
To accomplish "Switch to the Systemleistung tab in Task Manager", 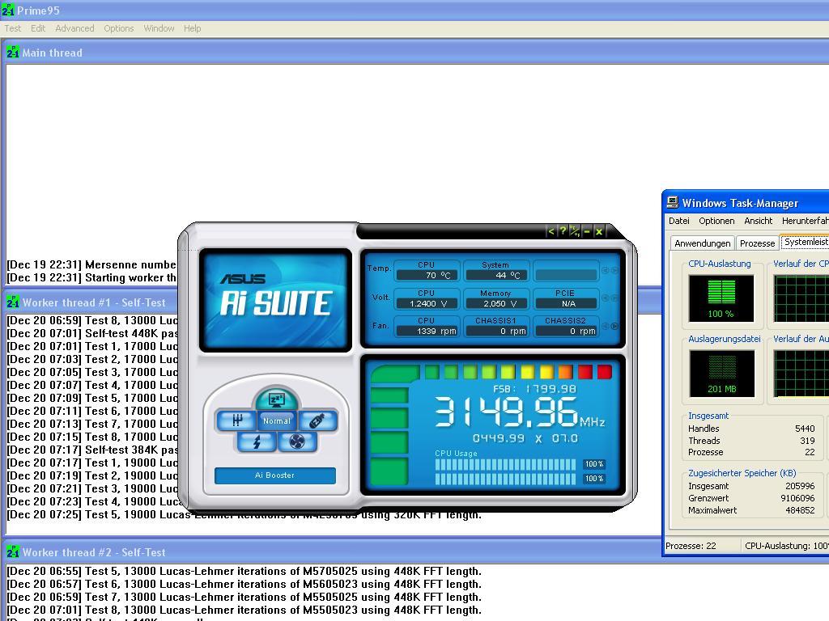I will tap(806, 242).
